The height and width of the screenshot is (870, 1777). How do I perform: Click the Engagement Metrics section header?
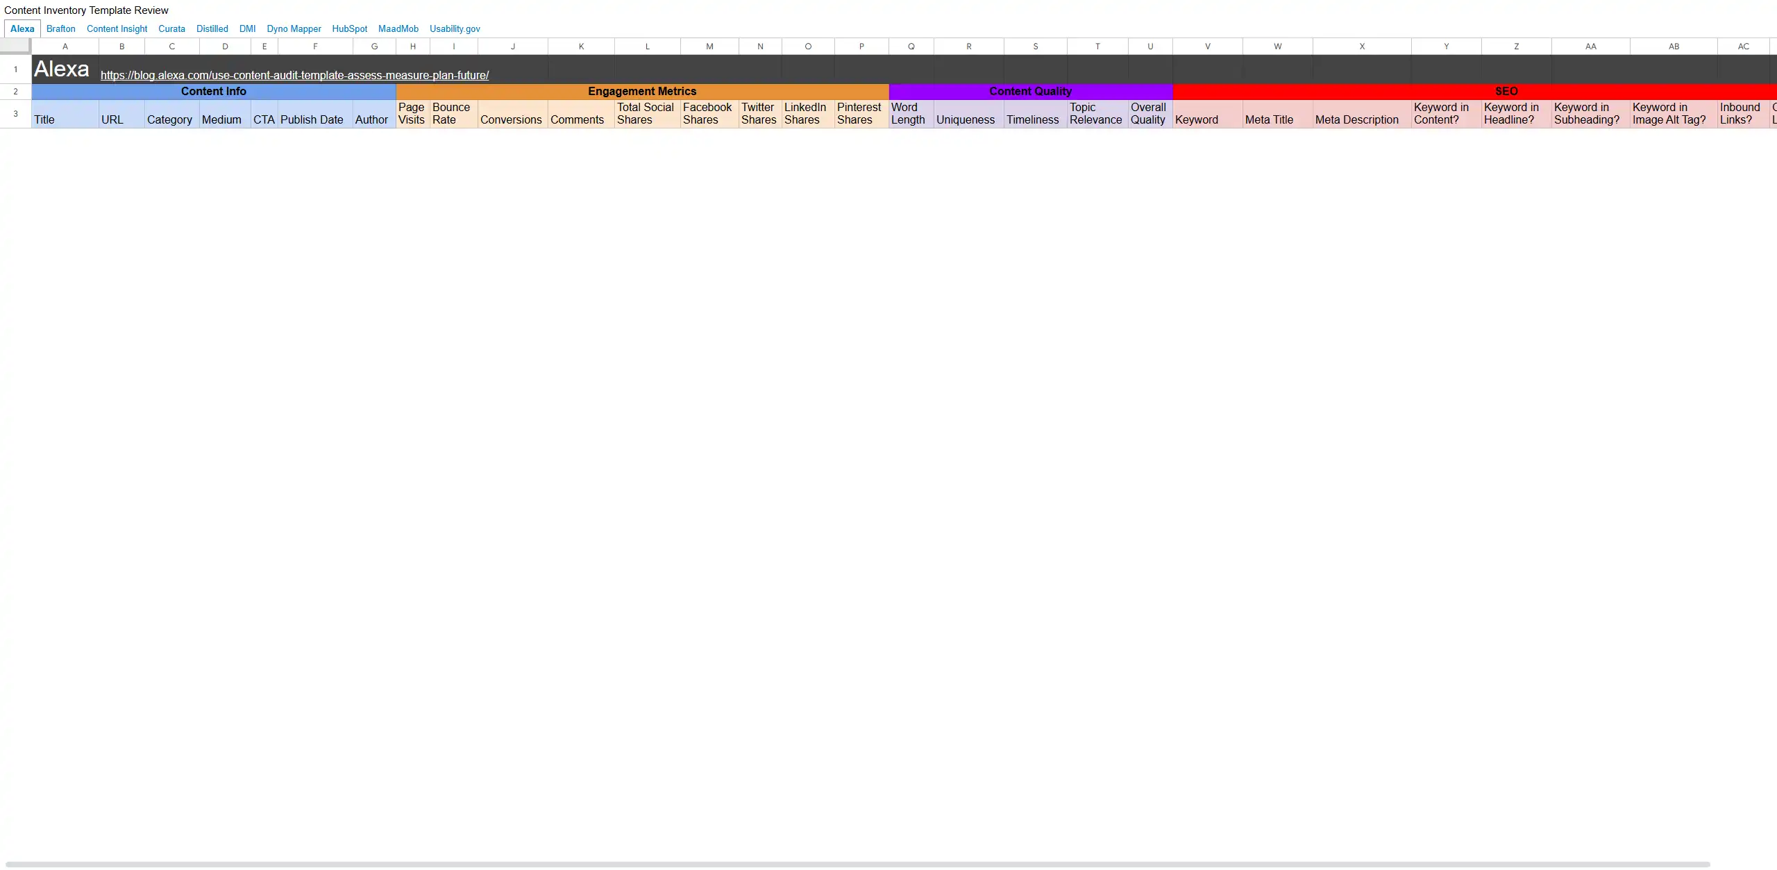pyautogui.click(x=642, y=92)
